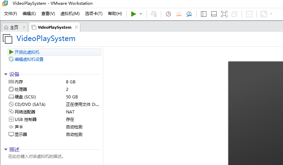
Task: Click the 硬盘 (SCSI) disk icon
Action: coord(11,97)
